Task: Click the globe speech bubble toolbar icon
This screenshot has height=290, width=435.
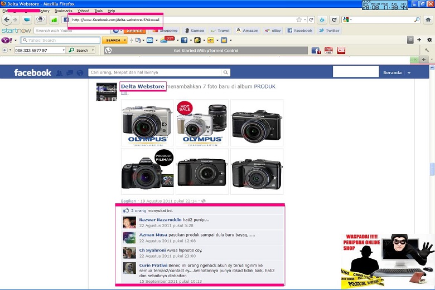Action: click(x=41, y=19)
